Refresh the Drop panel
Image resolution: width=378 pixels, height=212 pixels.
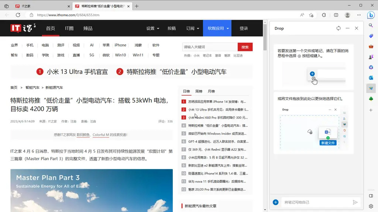point(339,28)
